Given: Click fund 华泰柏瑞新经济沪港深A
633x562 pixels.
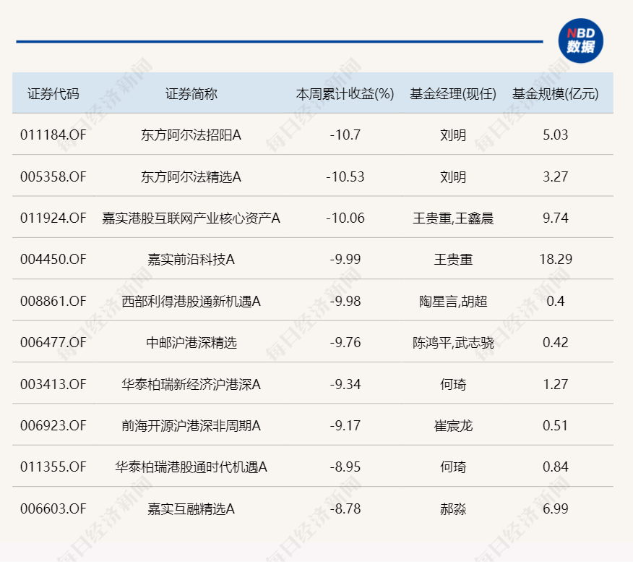Looking at the screenshot, I should (191, 384).
